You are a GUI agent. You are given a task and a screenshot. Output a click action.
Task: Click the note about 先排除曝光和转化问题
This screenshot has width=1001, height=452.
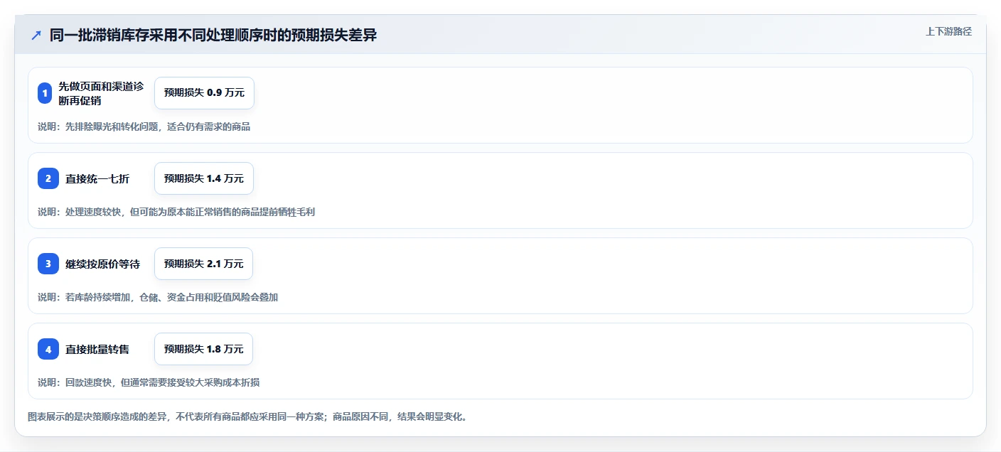[x=144, y=127]
